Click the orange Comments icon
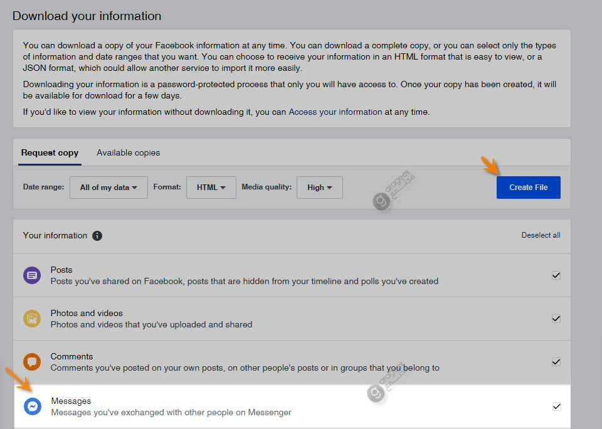Image resolution: width=602 pixels, height=429 pixels. [x=32, y=362]
